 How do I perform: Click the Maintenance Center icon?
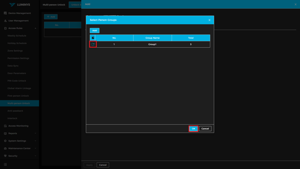[x=5, y=148]
